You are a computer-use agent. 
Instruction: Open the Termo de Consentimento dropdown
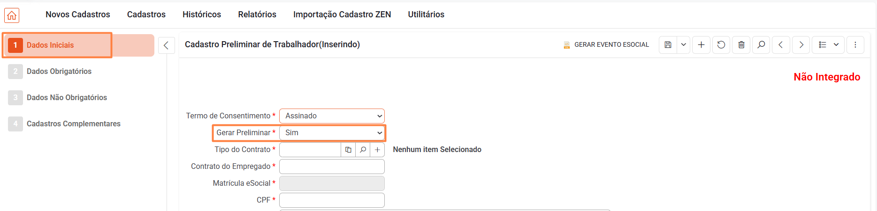(x=332, y=116)
